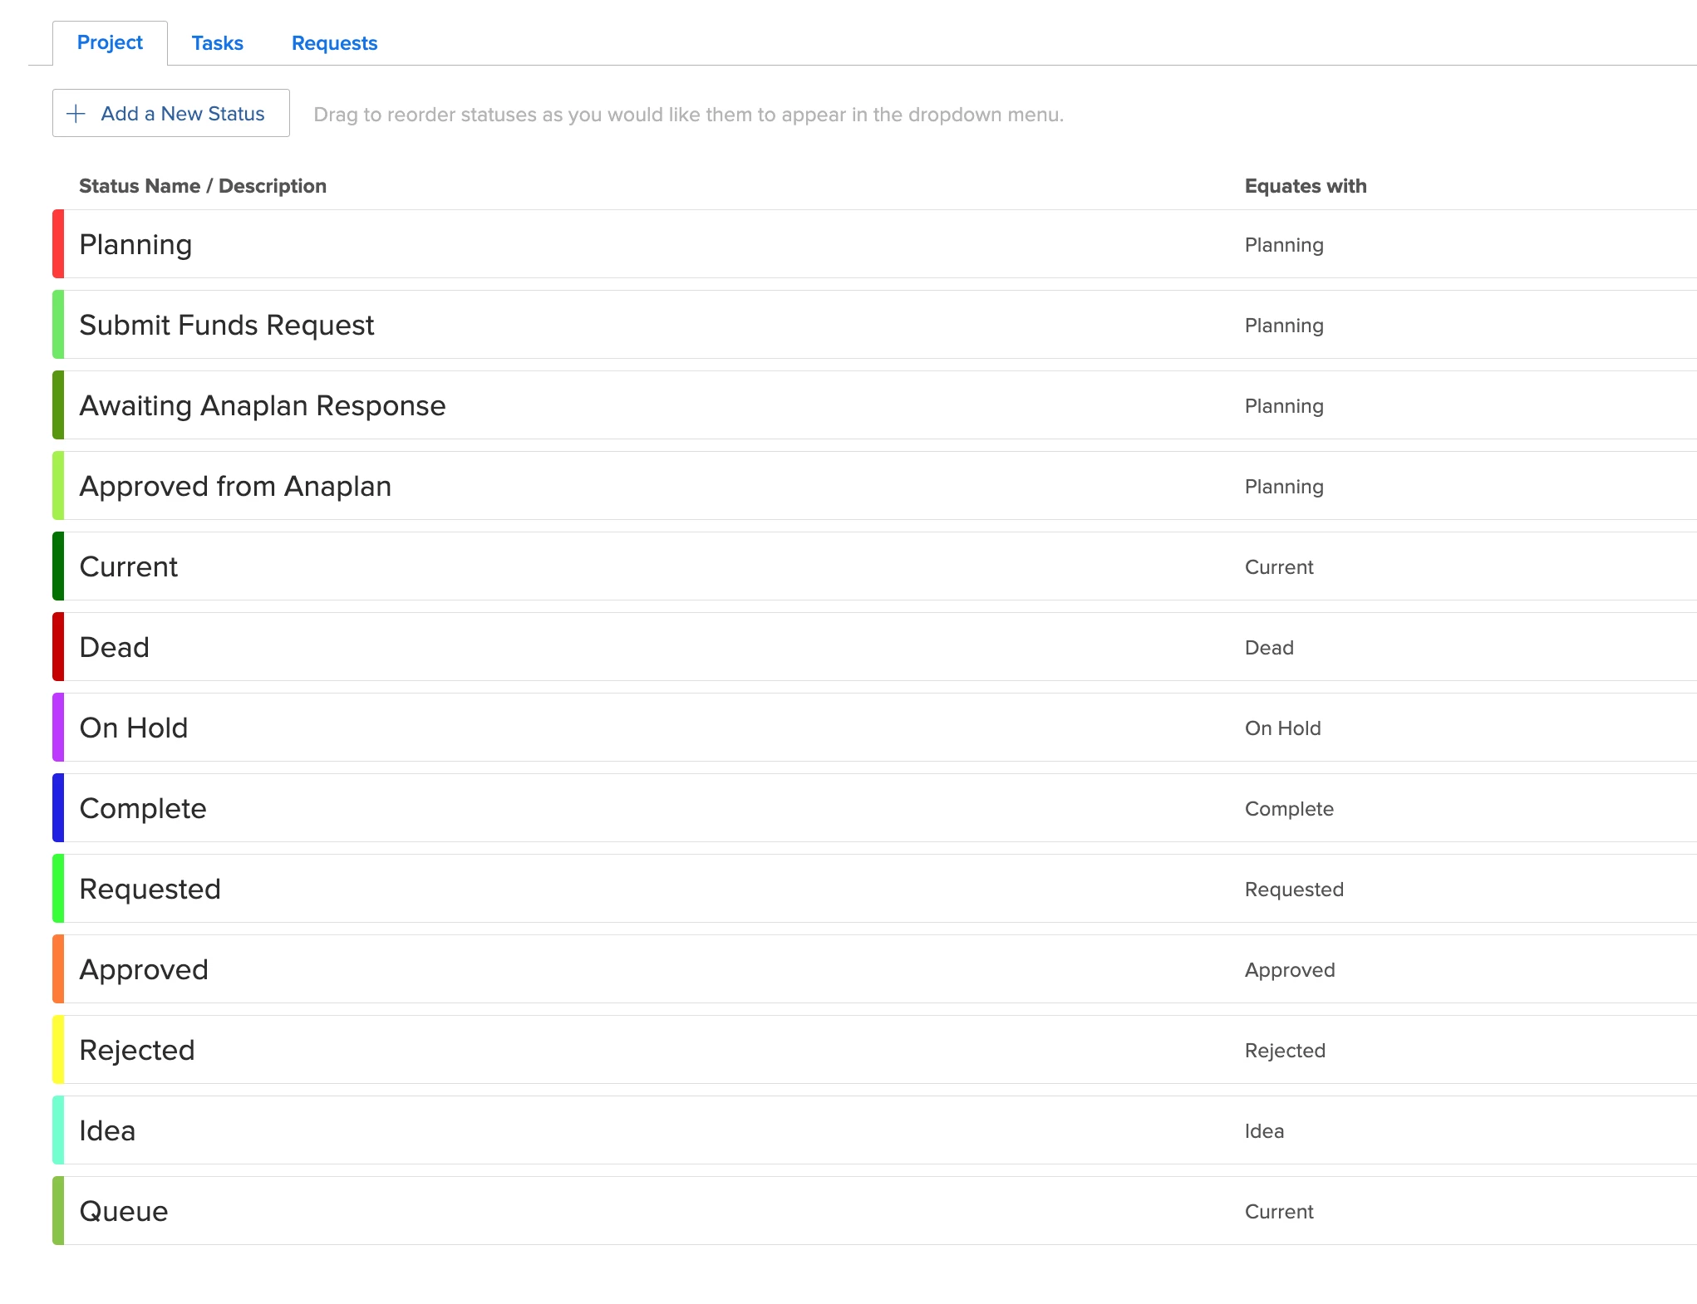Screen dimensions: 1697x1304
Task: Click Equates with value for Queue row
Action: coord(1279,1212)
